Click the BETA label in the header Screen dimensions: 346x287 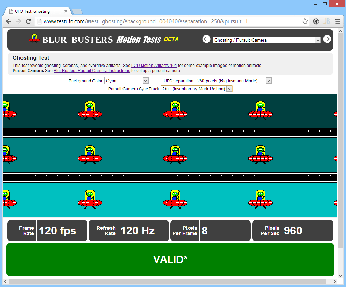(x=171, y=39)
